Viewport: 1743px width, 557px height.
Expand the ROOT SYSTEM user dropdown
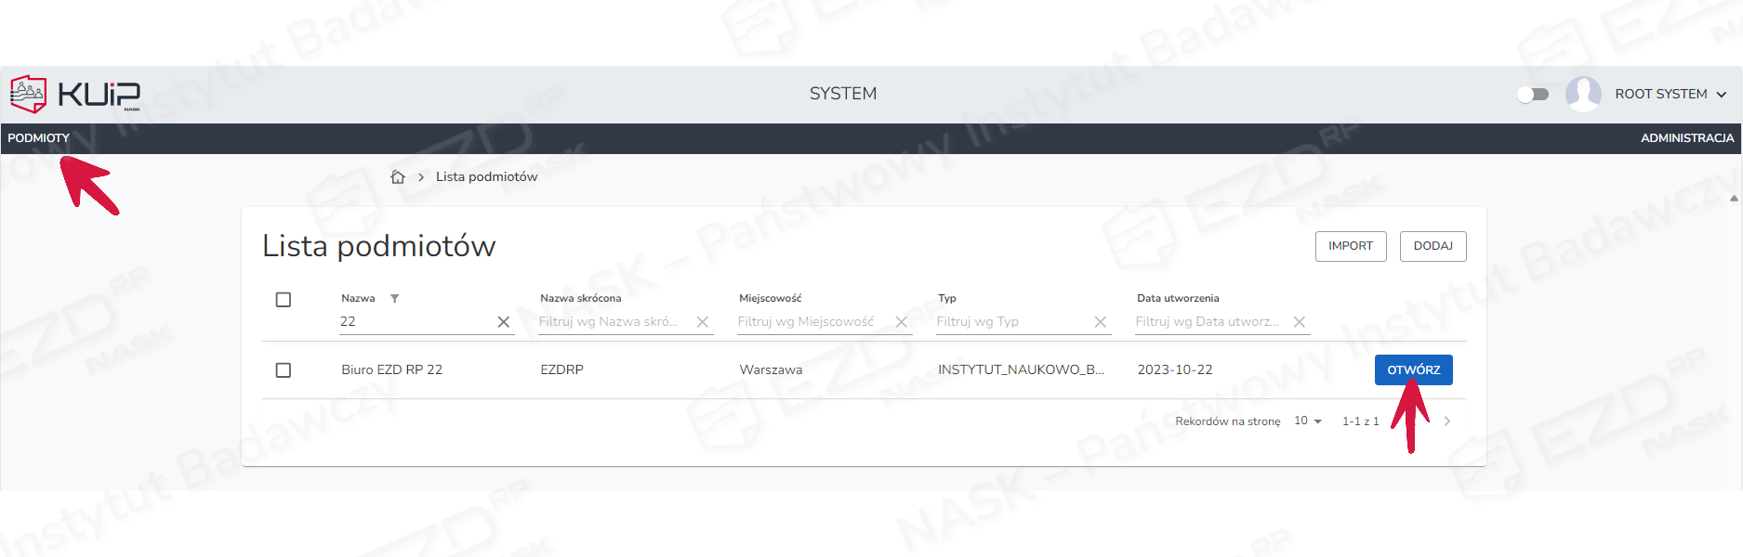pyautogui.click(x=1721, y=94)
